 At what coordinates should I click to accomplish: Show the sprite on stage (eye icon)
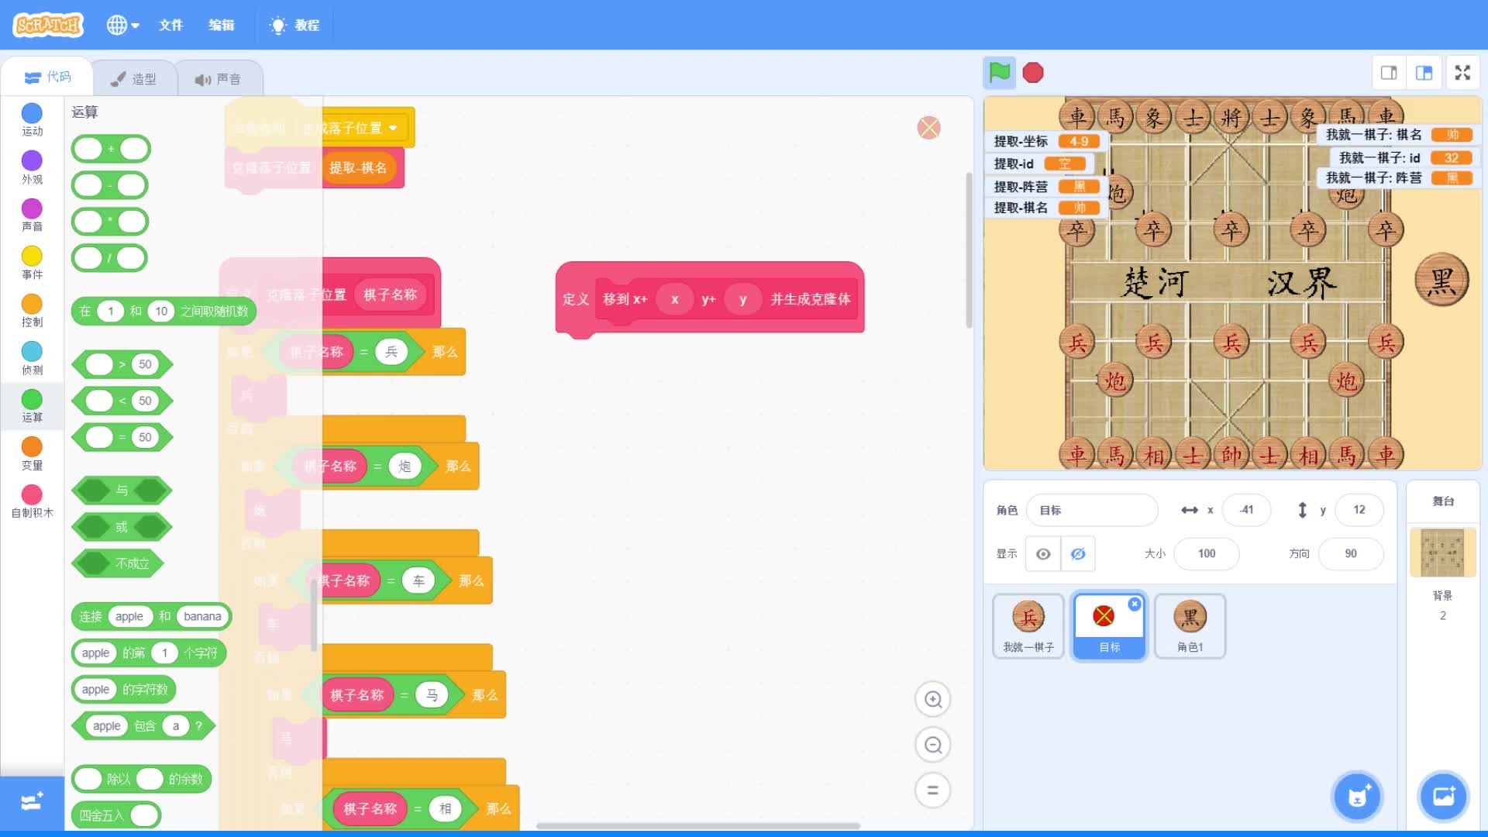click(x=1043, y=553)
